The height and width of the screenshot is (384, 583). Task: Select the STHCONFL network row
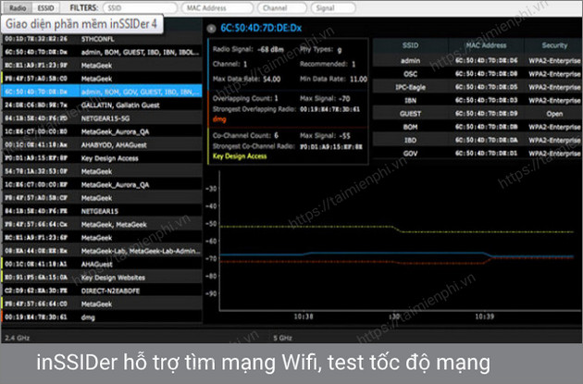(x=100, y=39)
